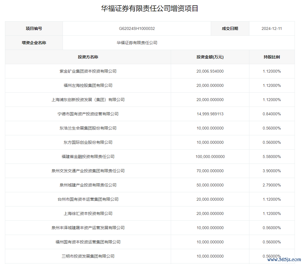Select investor 福州国有资本投资运营集团有限公司
The width and height of the screenshot is (303, 264).
(x=88, y=242)
